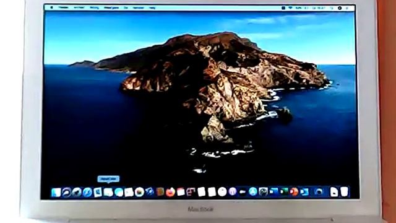Screen dimensions: 396x223
Task: Launch Microsoft PowerPoint from the dock
Action: coord(295,191)
